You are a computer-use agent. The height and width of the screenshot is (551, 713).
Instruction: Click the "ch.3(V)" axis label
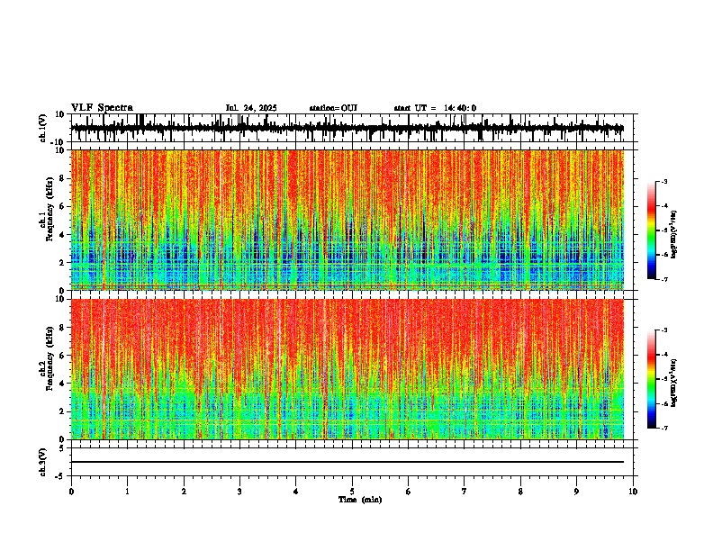point(43,462)
